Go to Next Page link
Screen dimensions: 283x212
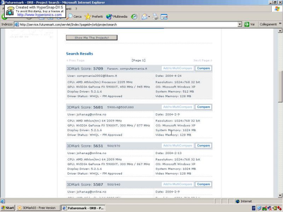tap(203, 60)
